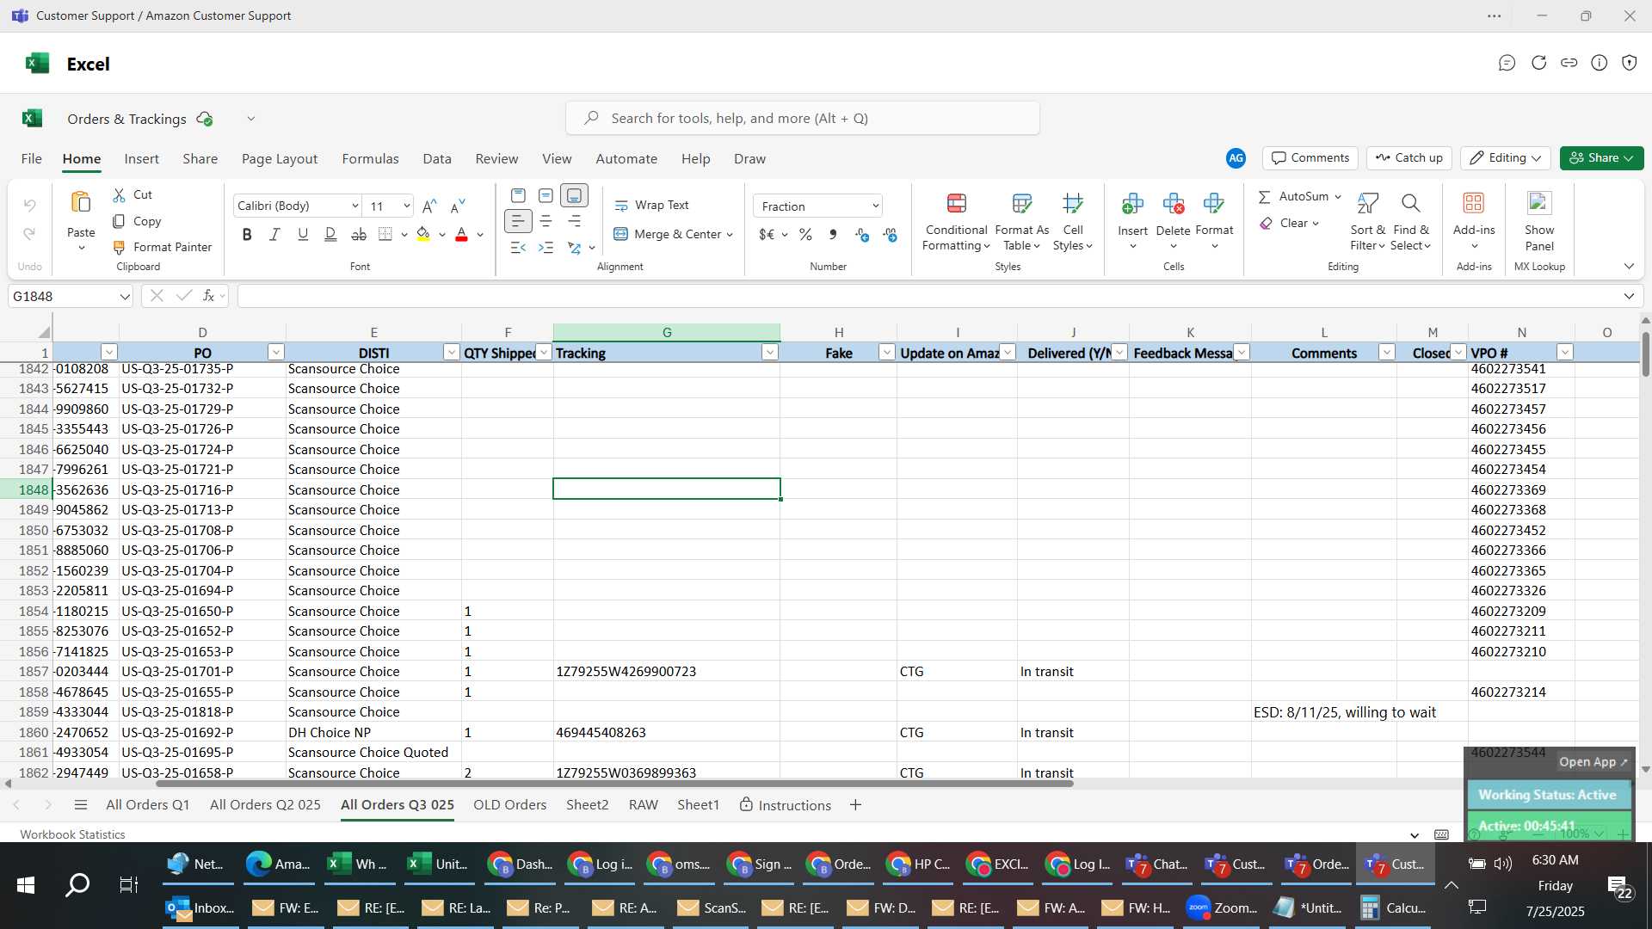Open the Formulas tab
The width and height of the screenshot is (1652, 929).
tap(370, 159)
